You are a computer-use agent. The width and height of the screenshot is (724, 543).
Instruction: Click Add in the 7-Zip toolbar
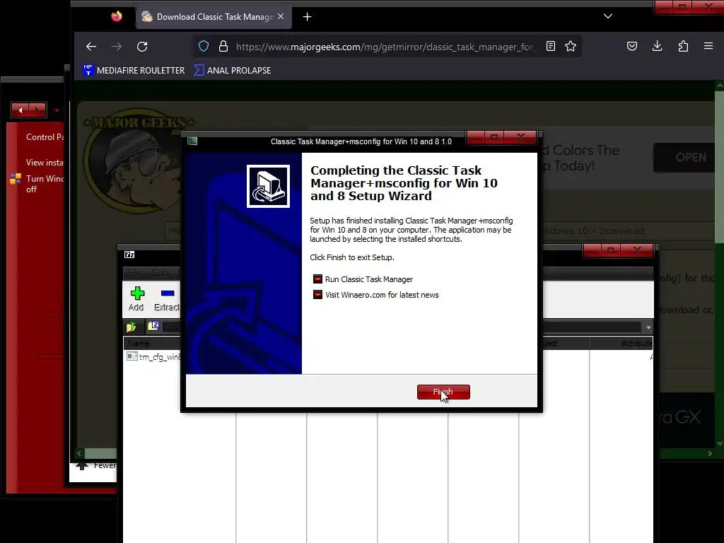coord(136,298)
